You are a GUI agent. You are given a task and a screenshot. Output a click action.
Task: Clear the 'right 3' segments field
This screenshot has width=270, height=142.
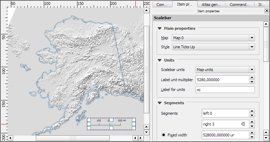(243, 124)
